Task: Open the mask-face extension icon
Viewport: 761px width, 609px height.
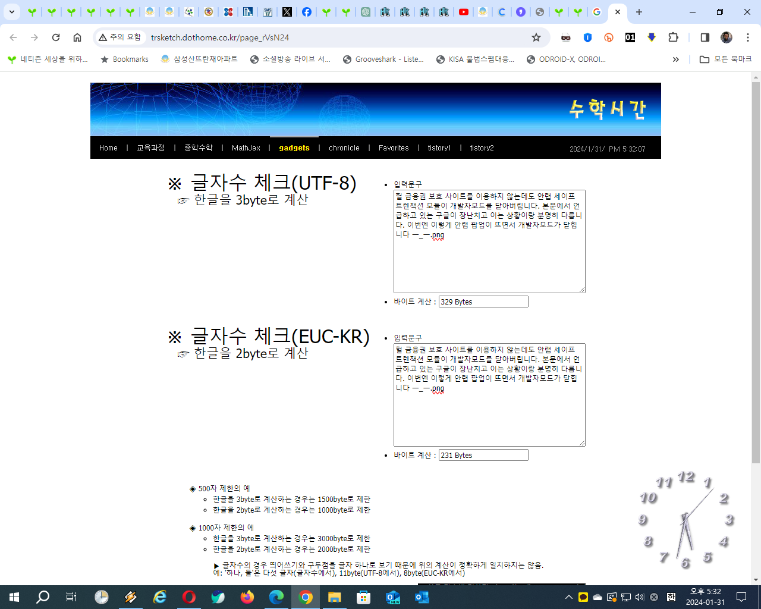Action: click(x=566, y=37)
